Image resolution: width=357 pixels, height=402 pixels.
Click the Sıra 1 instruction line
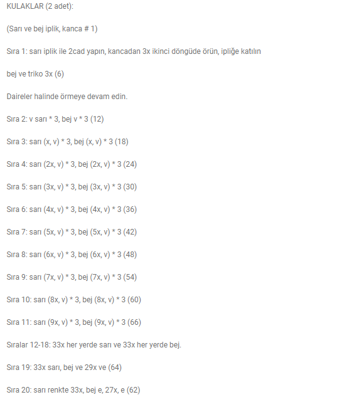point(134,51)
